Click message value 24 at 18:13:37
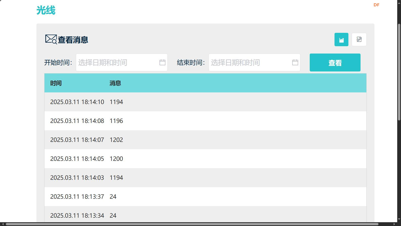401x226 pixels. click(x=113, y=197)
